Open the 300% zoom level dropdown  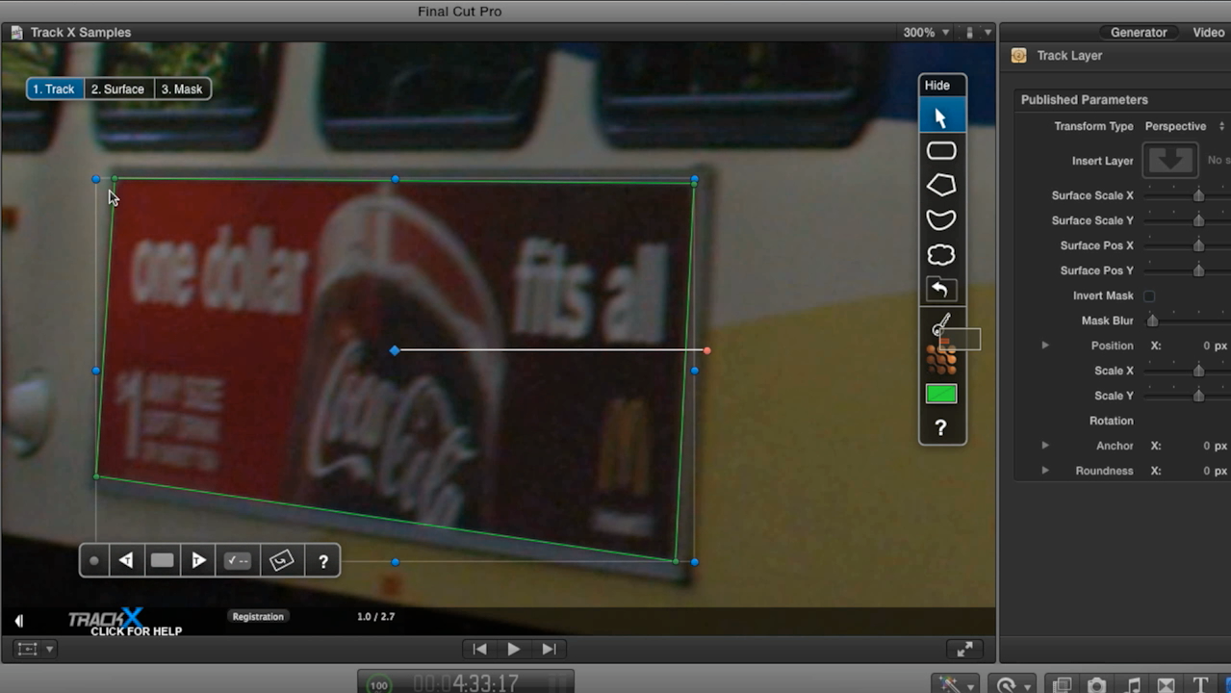coord(926,33)
